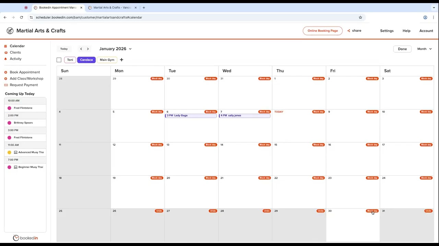439x246 pixels.
Task: Open January 2026 month dropdown
Action: tap(115, 49)
